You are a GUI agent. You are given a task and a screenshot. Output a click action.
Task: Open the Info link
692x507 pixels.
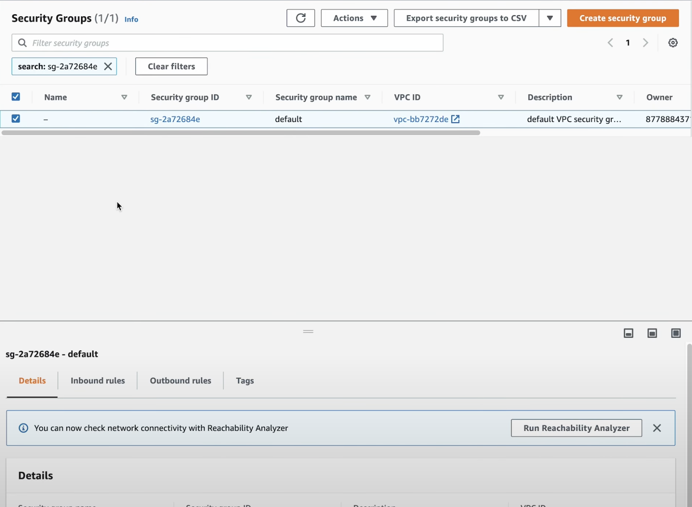(131, 19)
